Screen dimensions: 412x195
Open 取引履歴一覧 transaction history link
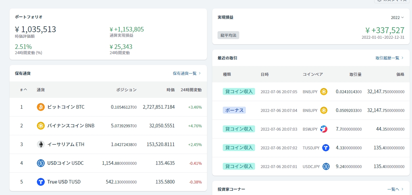pos(390,58)
